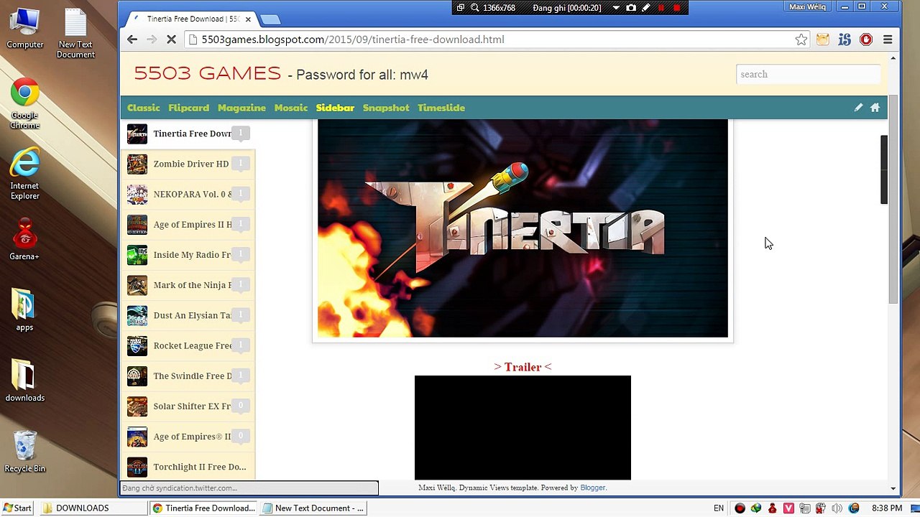The width and height of the screenshot is (920, 517).
Task: Select the Sidebar view
Action: (x=335, y=108)
